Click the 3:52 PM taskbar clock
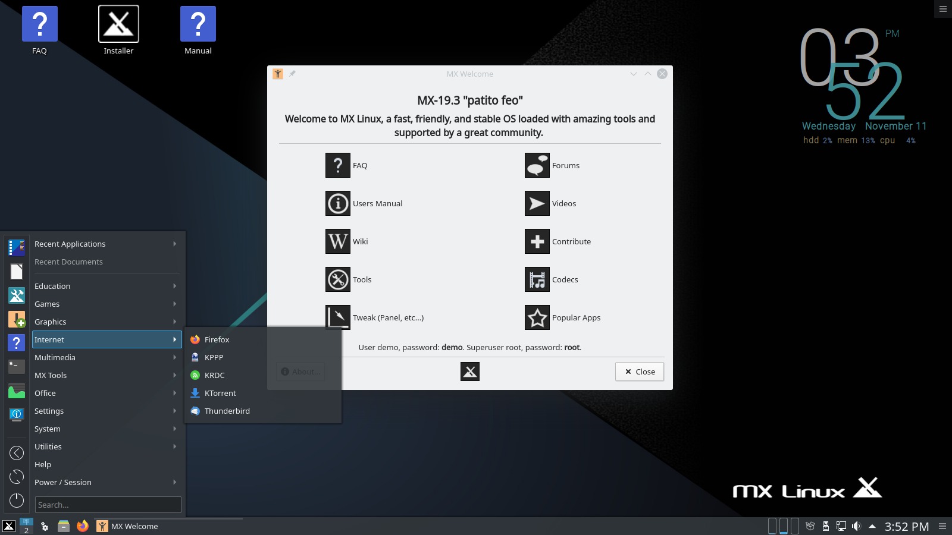The width and height of the screenshot is (952, 535). 907,526
